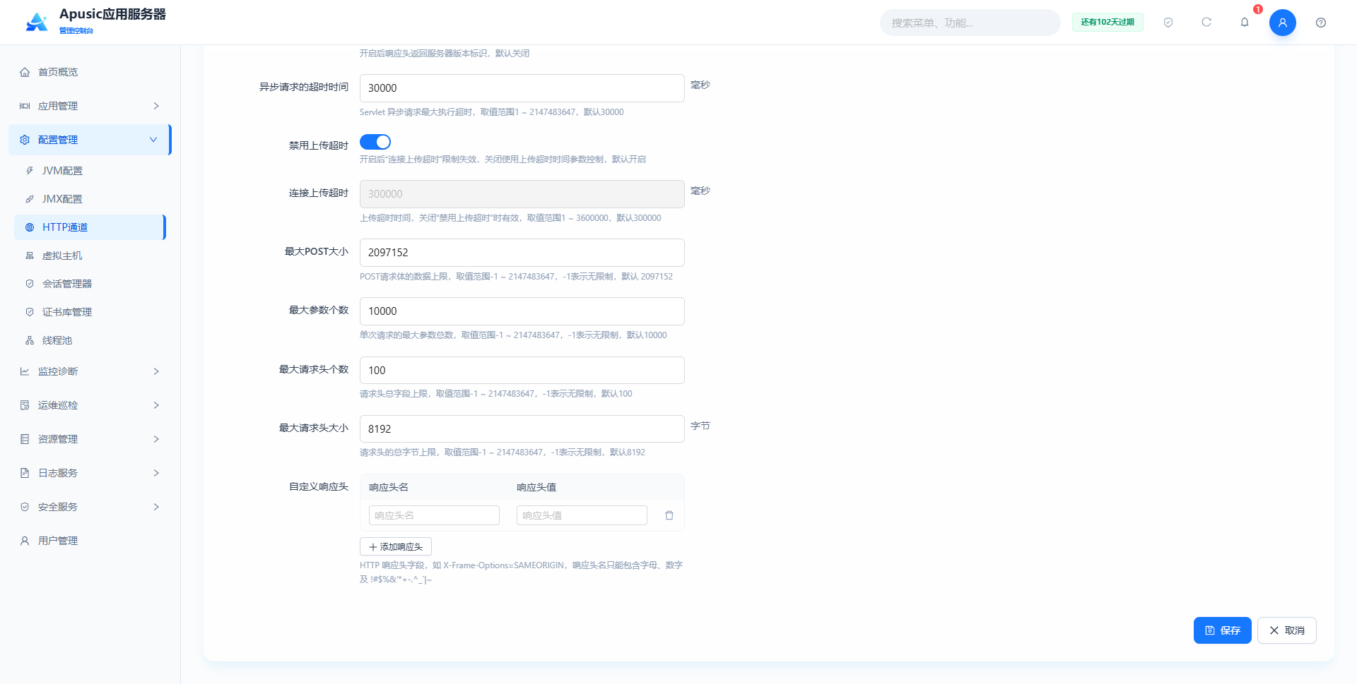Click the 响应头名 input field
This screenshot has width=1357, height=684.
tap(434, 515)
